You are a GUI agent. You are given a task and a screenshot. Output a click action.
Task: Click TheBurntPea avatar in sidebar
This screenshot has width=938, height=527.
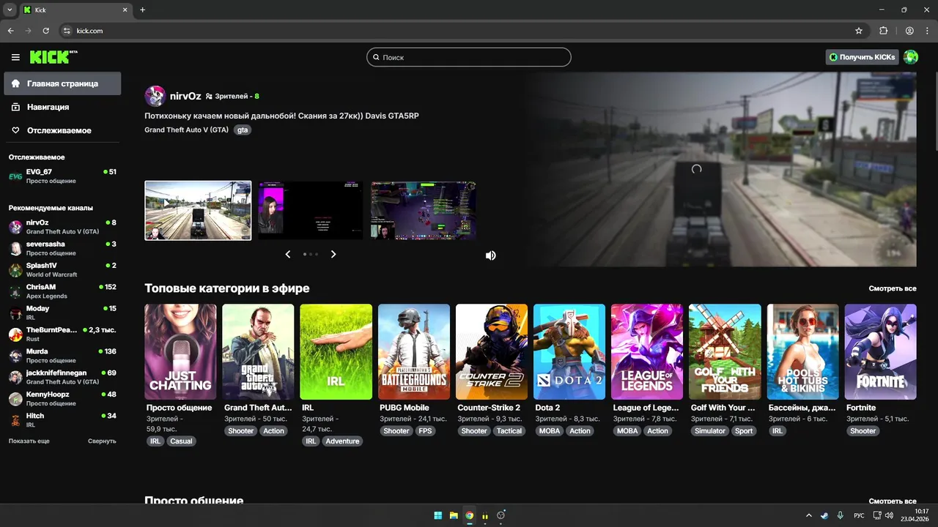(15, 334)
